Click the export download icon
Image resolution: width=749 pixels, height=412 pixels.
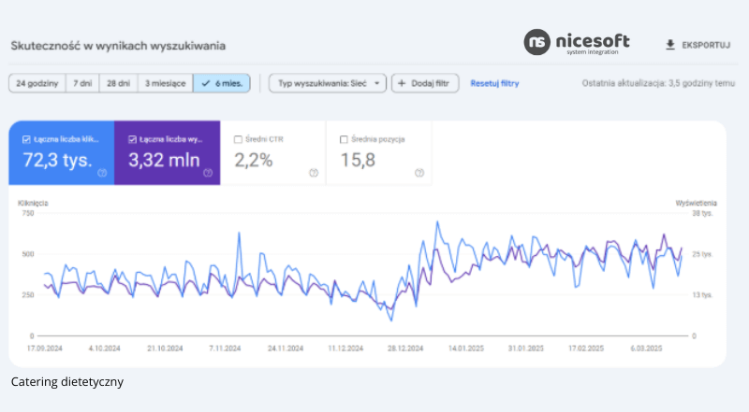[x=669, y=44]
